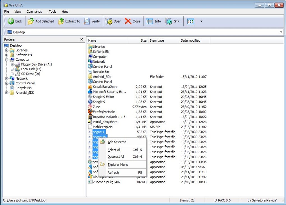Click the Libraries icon in the file list

[90, 46]
